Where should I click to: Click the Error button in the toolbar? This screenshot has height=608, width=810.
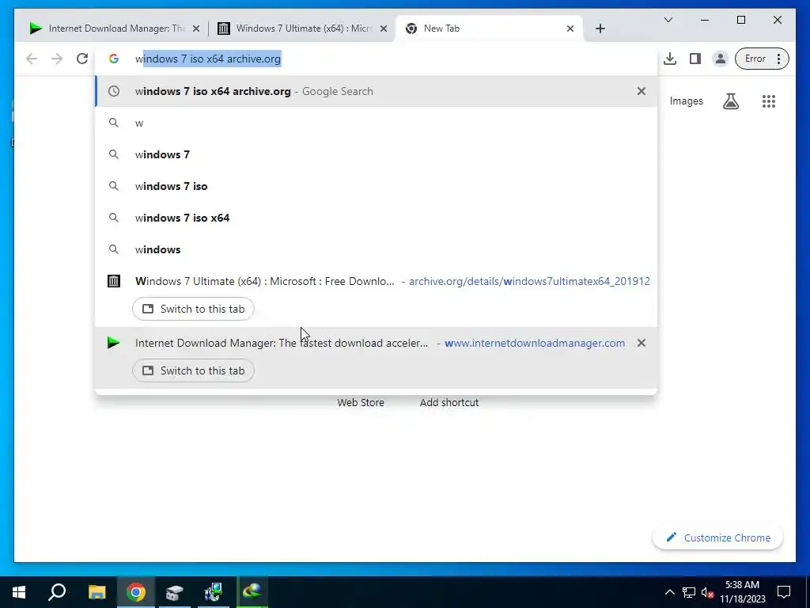[755, 59]
